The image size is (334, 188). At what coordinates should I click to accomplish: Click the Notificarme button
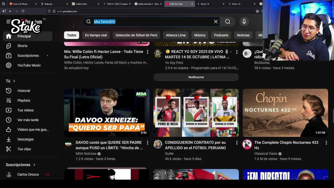pos(196,77)
